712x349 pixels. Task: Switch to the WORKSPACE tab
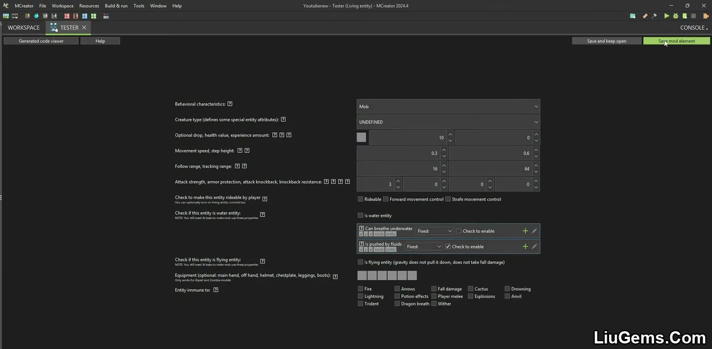[23, 27]
